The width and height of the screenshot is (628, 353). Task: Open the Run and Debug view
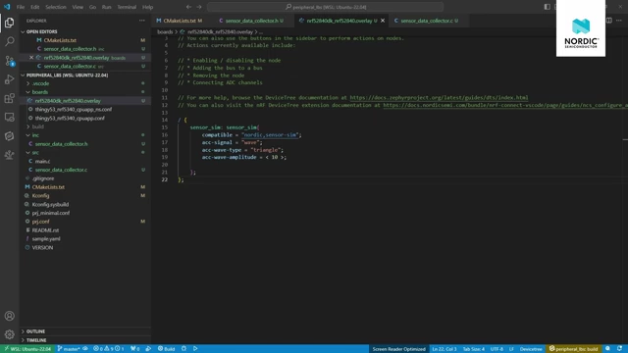9,79
